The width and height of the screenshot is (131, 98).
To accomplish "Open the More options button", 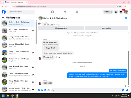I will click(x=106, y=28).
